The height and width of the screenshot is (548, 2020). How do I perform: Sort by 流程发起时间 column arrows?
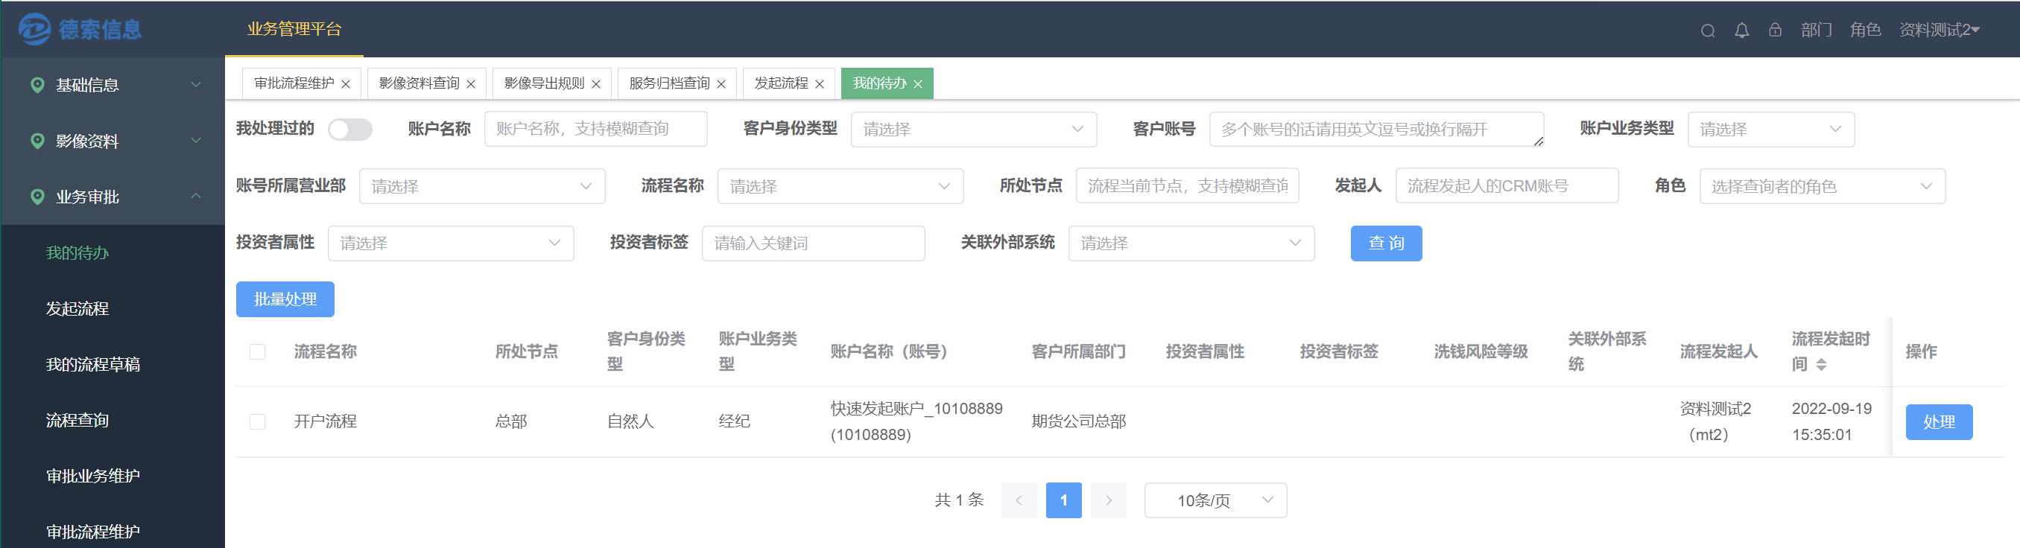(x=1821, y=365)
